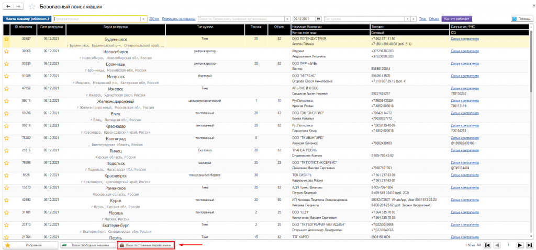Click the 'Тонн' link
This screenshot has width=536, height=250.
tap(422, 19)
